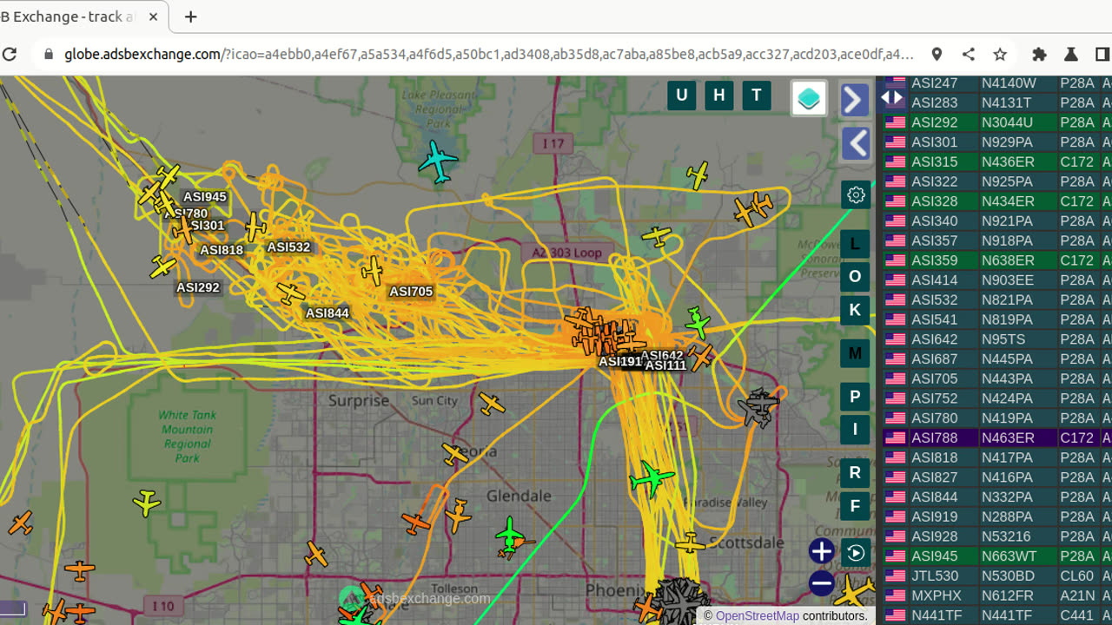Select ASI315 row in aircraft list
This screenshot has height=625, width=1112.
pos(996,162)
